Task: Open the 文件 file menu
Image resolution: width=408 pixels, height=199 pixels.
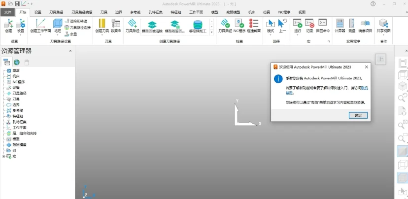Action: tap(8, 12)
